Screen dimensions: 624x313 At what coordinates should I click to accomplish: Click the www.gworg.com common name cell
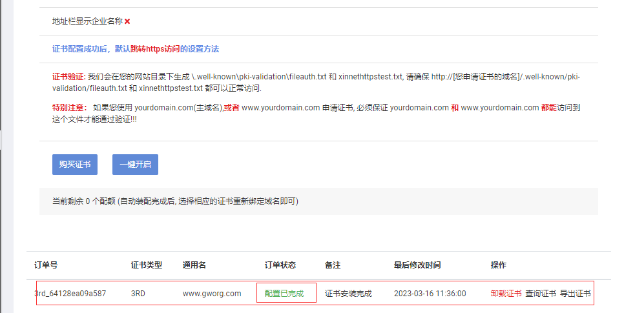[212, 293]
